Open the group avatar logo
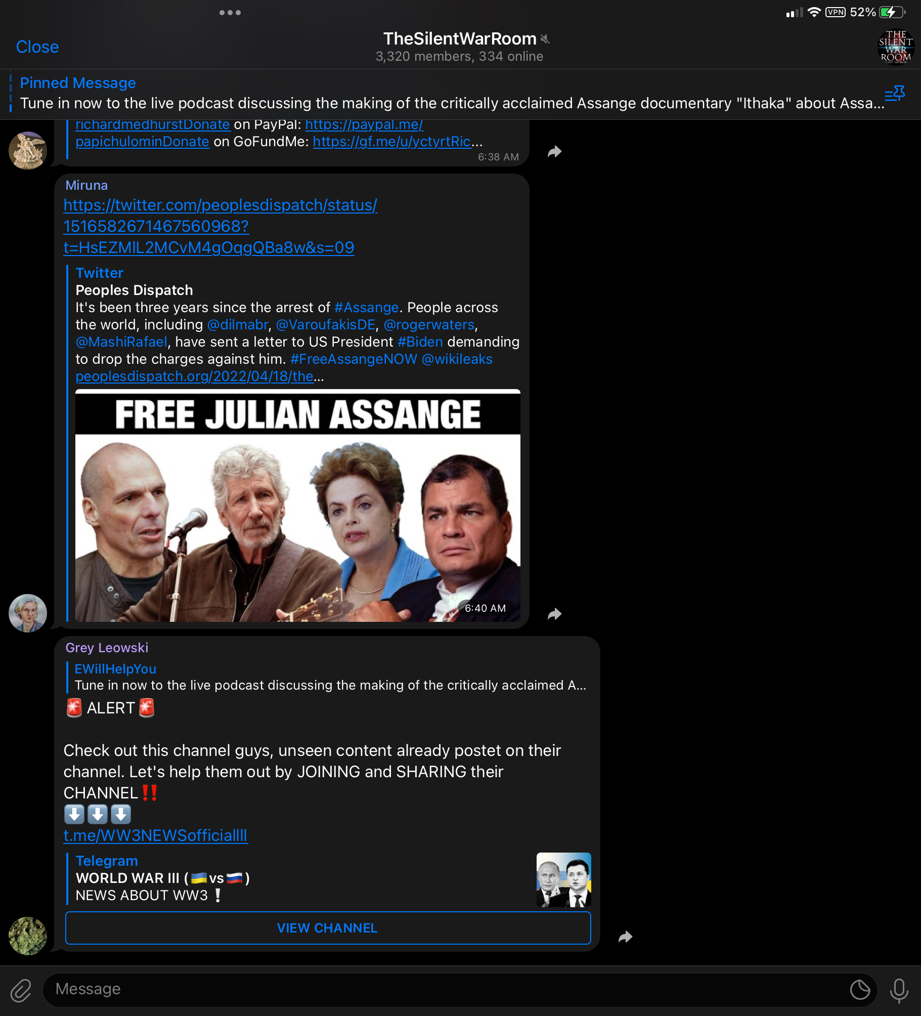 click(x=896, y=47)
